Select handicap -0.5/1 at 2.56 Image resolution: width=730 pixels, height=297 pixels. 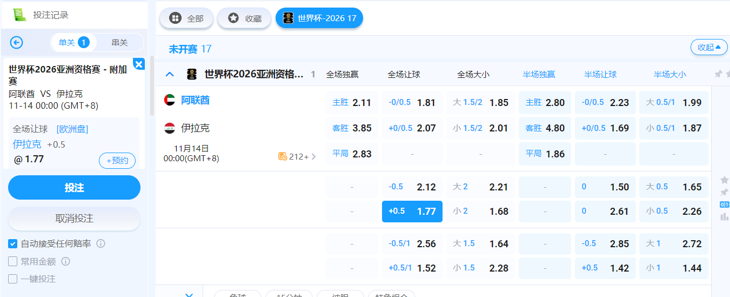click(x=412, y=243)
